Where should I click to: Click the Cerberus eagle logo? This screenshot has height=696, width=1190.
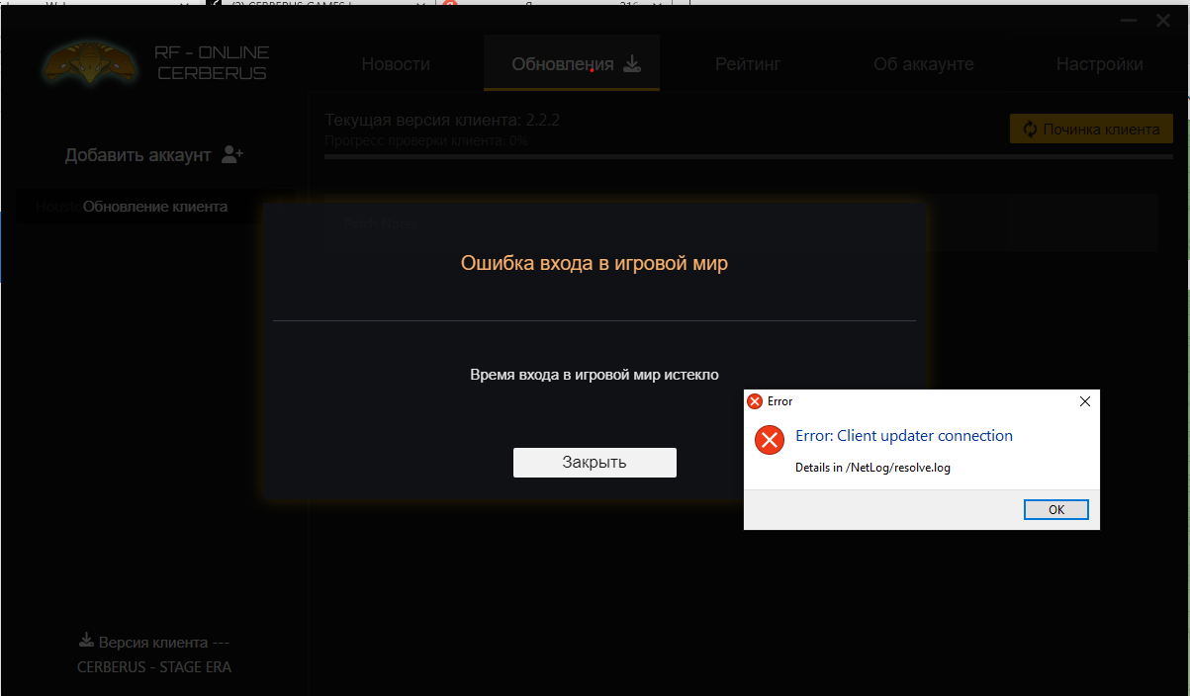88,63
